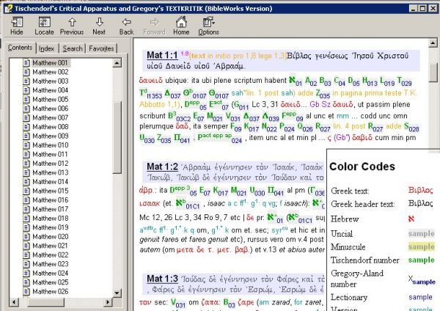The height and width of the screenshot is (311, 440).
Task: Click the help window title bar icon
Action: coord(9,8)
